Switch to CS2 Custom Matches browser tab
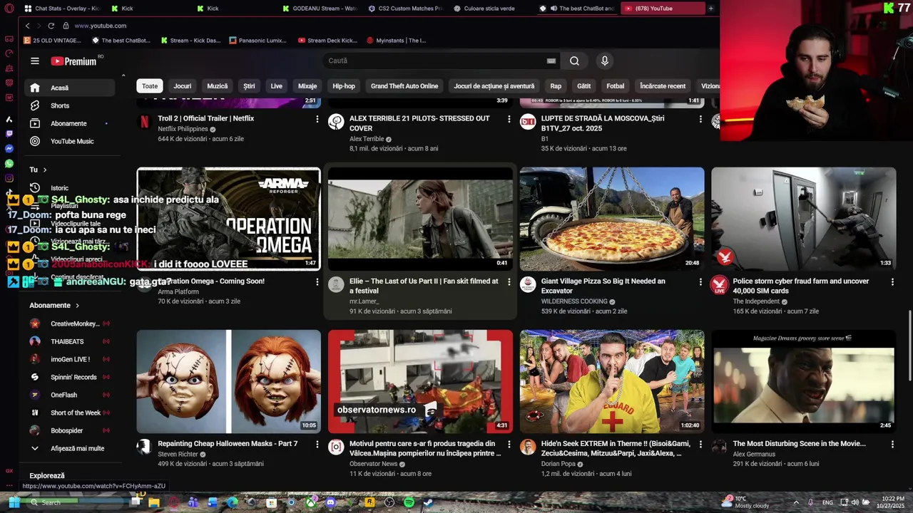913x513 pixels. coord(405,9)
